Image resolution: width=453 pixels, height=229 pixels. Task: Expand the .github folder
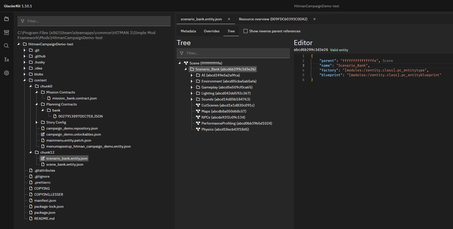pyautogui.click(x=25, y=56)
